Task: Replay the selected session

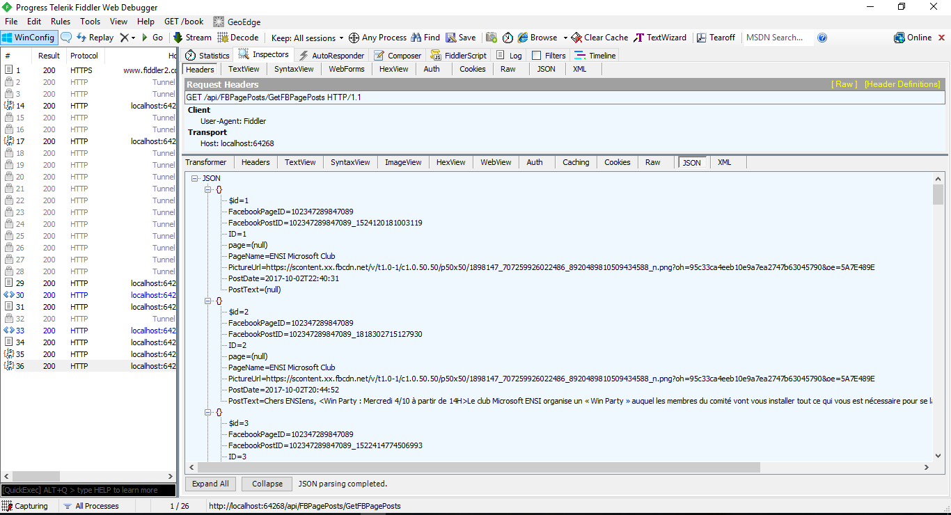Action: [x=95, y=38]
